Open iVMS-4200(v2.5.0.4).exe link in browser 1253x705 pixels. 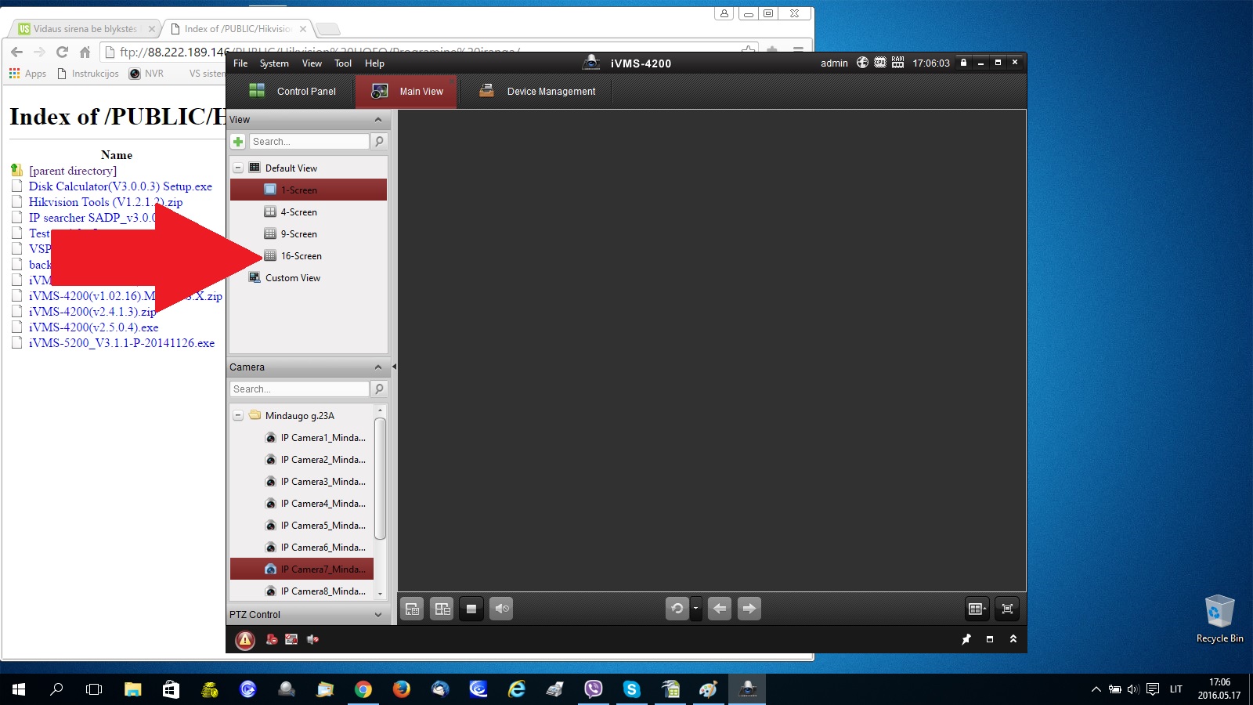click(x=94, y=327)
